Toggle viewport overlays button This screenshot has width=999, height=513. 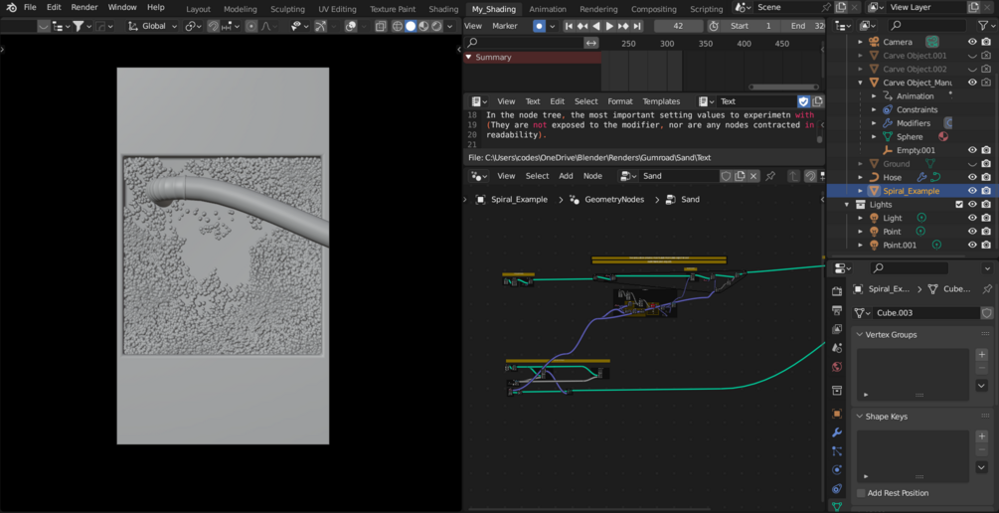click(x=351, y=26)
